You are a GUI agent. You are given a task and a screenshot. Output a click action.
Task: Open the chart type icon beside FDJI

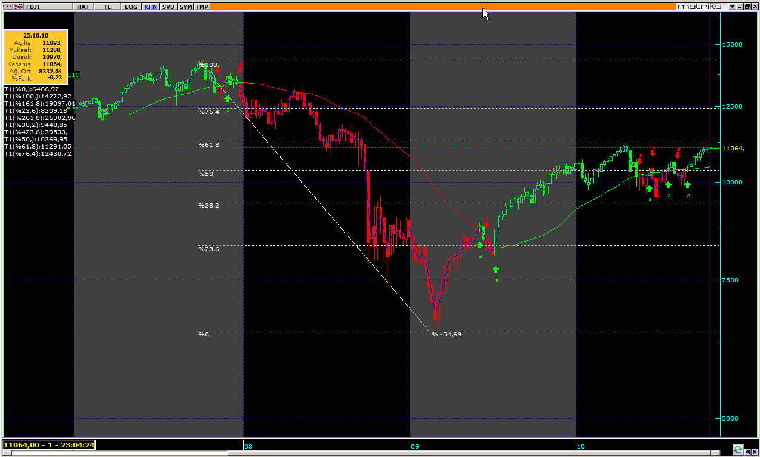point(20,6)
